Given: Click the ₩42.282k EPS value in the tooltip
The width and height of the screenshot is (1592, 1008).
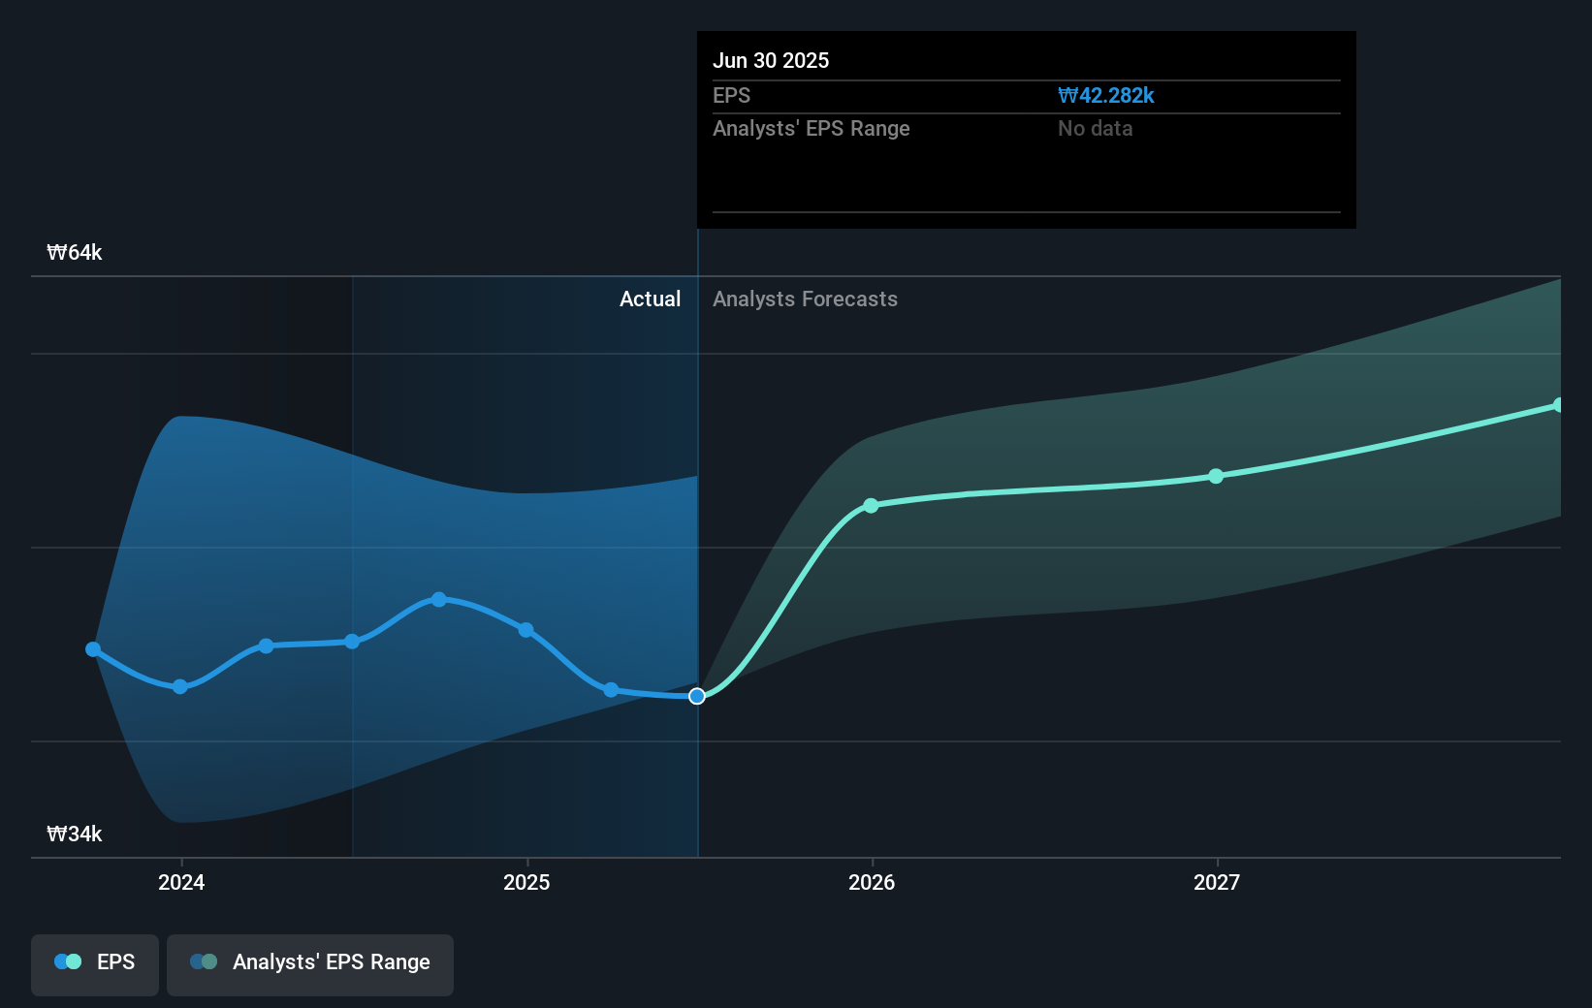Looking at the screenshot, I should pyautogui.click(x=1105, y=96).
